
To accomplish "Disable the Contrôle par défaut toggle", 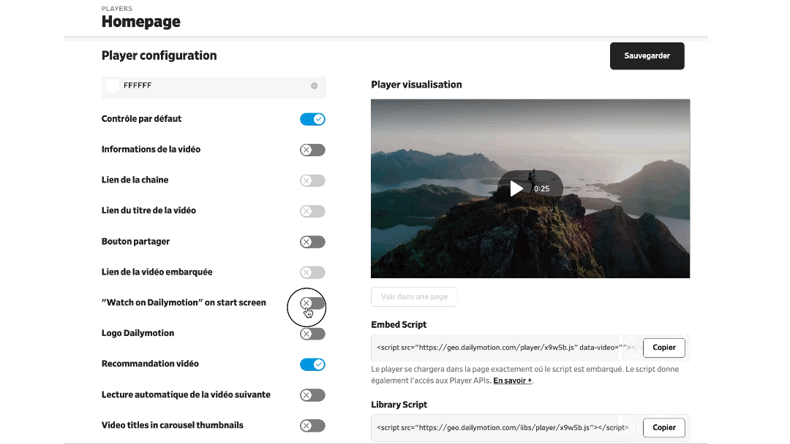I will [312, 119].
